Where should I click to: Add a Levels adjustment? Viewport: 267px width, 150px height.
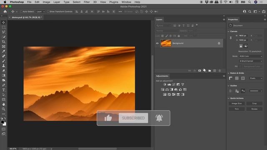point(169,85)
